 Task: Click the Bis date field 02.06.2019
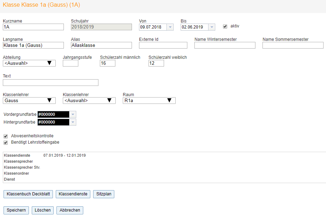point(195,27)
